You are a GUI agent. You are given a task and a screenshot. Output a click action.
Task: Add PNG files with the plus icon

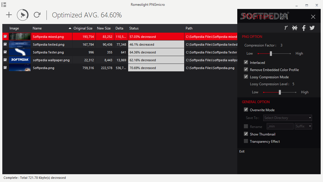(9, 15)
